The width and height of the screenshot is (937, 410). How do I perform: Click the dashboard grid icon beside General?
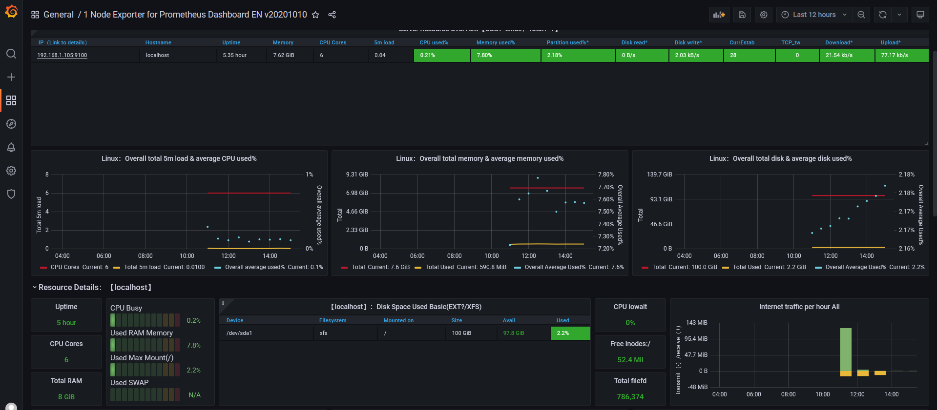[x=35, y=15]
